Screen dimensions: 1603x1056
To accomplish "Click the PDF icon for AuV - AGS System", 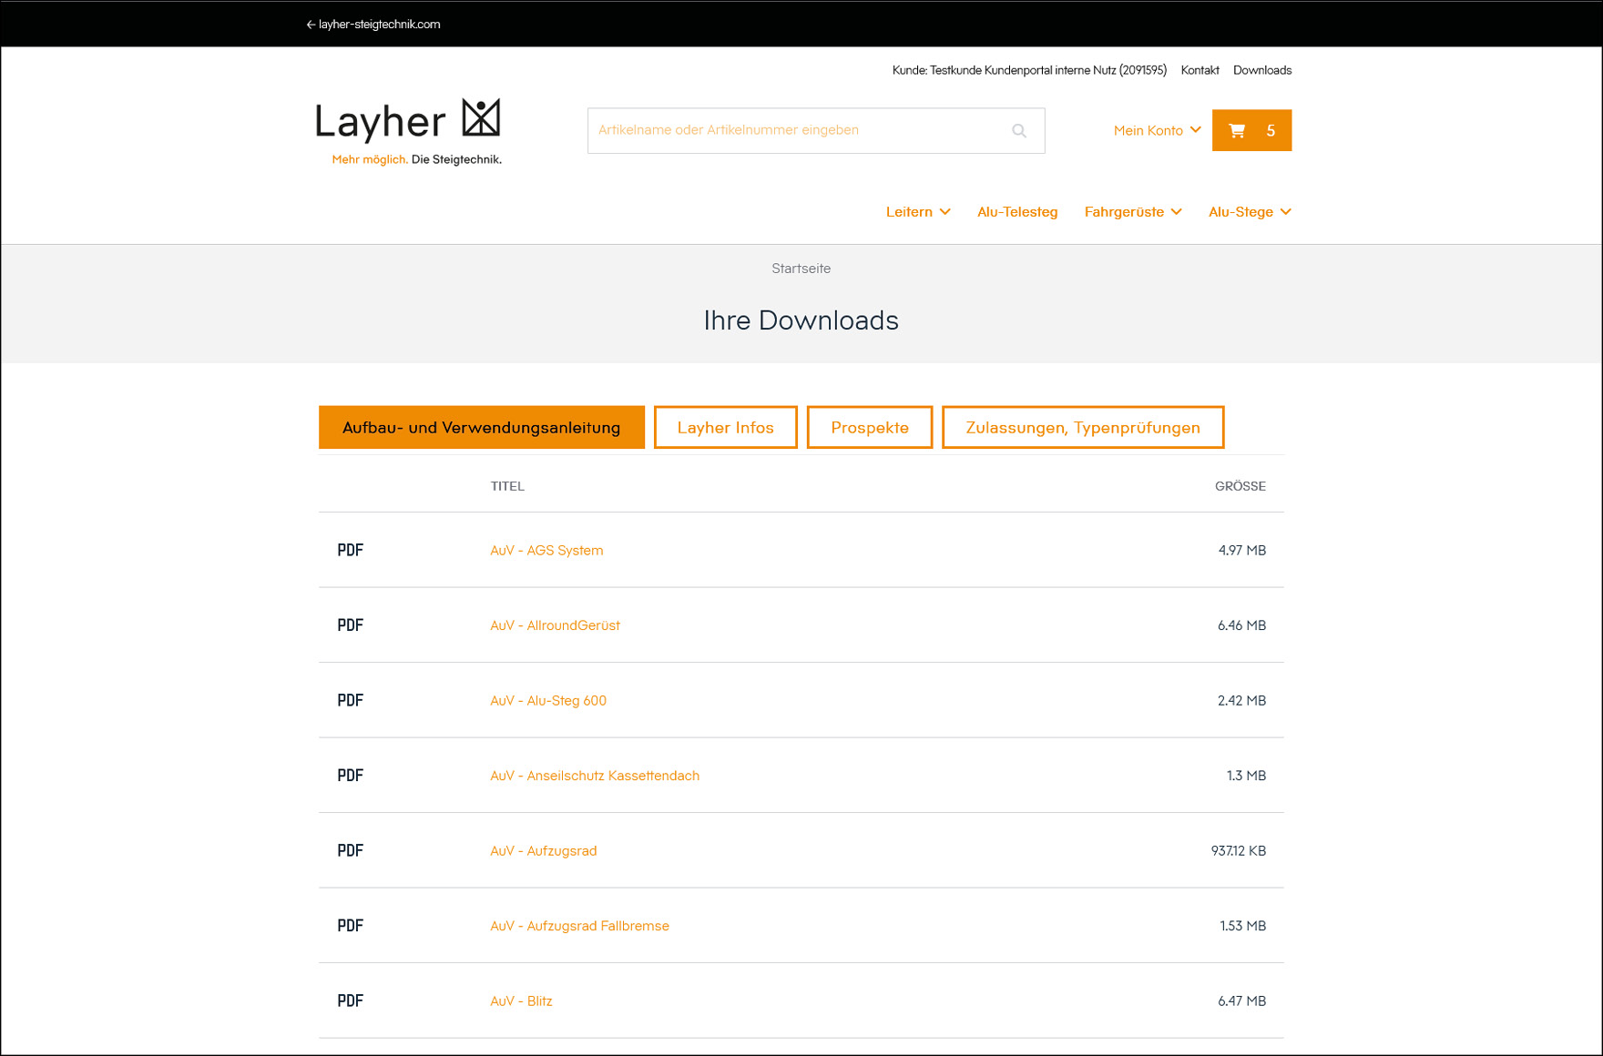I will [350, 550].
